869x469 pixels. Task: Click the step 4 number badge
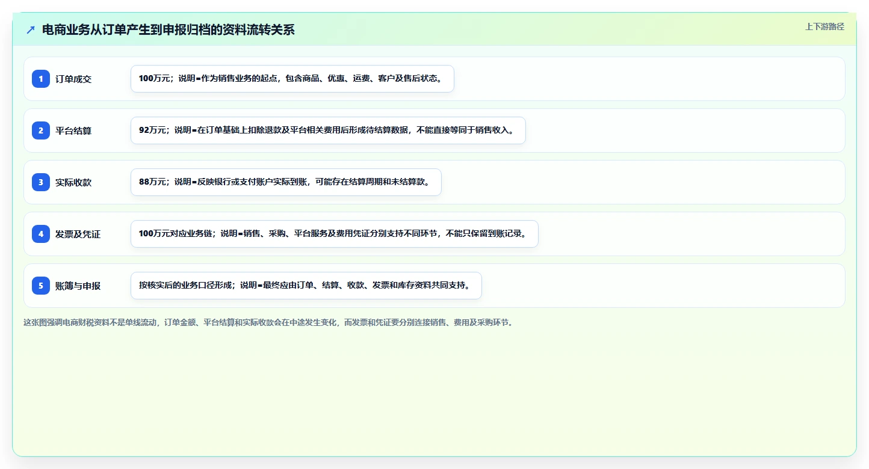41,234
